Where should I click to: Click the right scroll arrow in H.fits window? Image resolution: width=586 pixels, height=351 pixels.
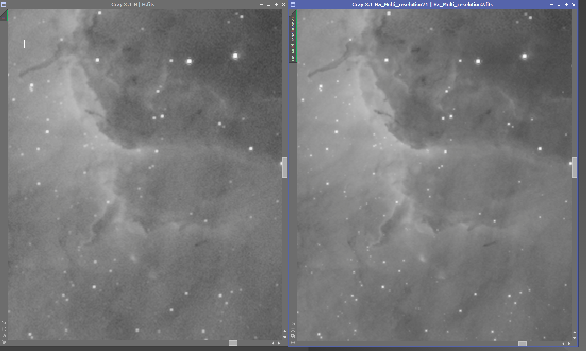279,343
